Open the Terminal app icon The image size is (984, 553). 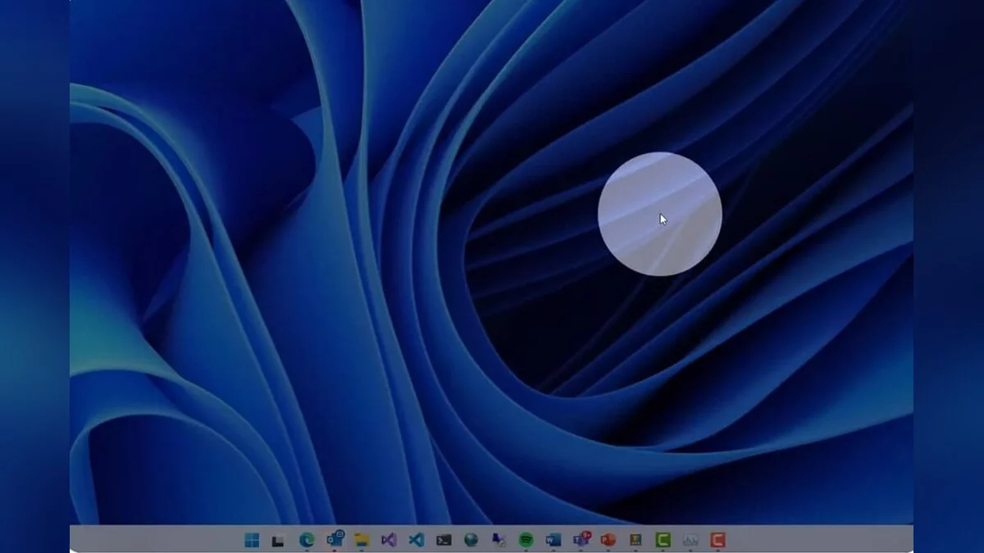point(444,540)
